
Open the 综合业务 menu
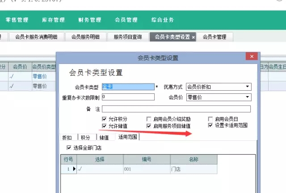tap(163, 20)
